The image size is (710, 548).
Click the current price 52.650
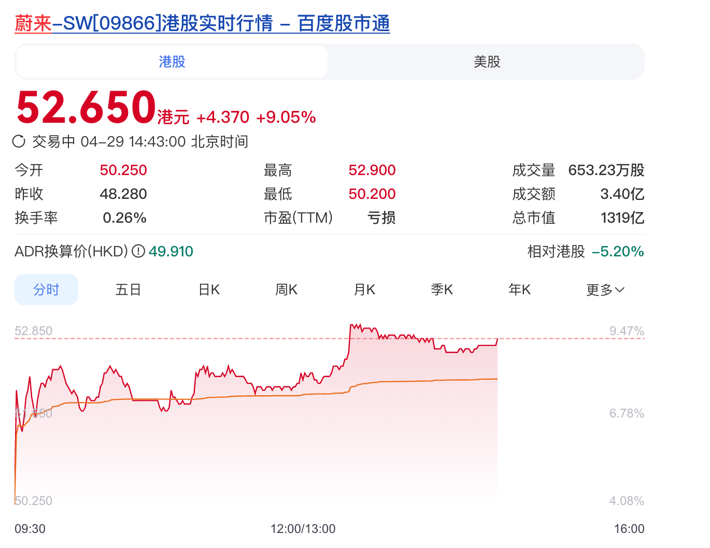(x=86, y=108)
